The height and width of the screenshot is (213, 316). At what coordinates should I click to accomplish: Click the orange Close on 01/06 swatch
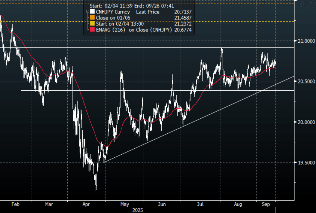pos(92,18)
